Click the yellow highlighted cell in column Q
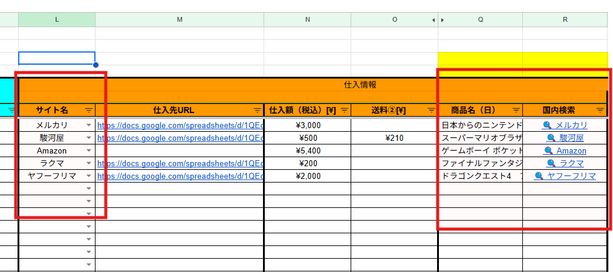 pyautogui.click(x=481, y=59)
